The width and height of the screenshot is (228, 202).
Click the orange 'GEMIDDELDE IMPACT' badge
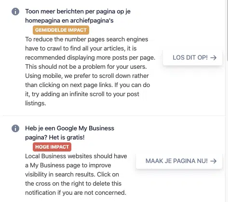tap(61, 30)
